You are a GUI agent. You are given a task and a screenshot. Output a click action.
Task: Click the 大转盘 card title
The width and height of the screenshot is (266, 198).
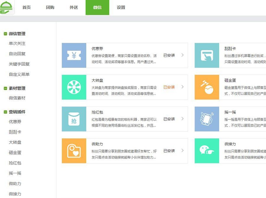(x=97, y=80)
